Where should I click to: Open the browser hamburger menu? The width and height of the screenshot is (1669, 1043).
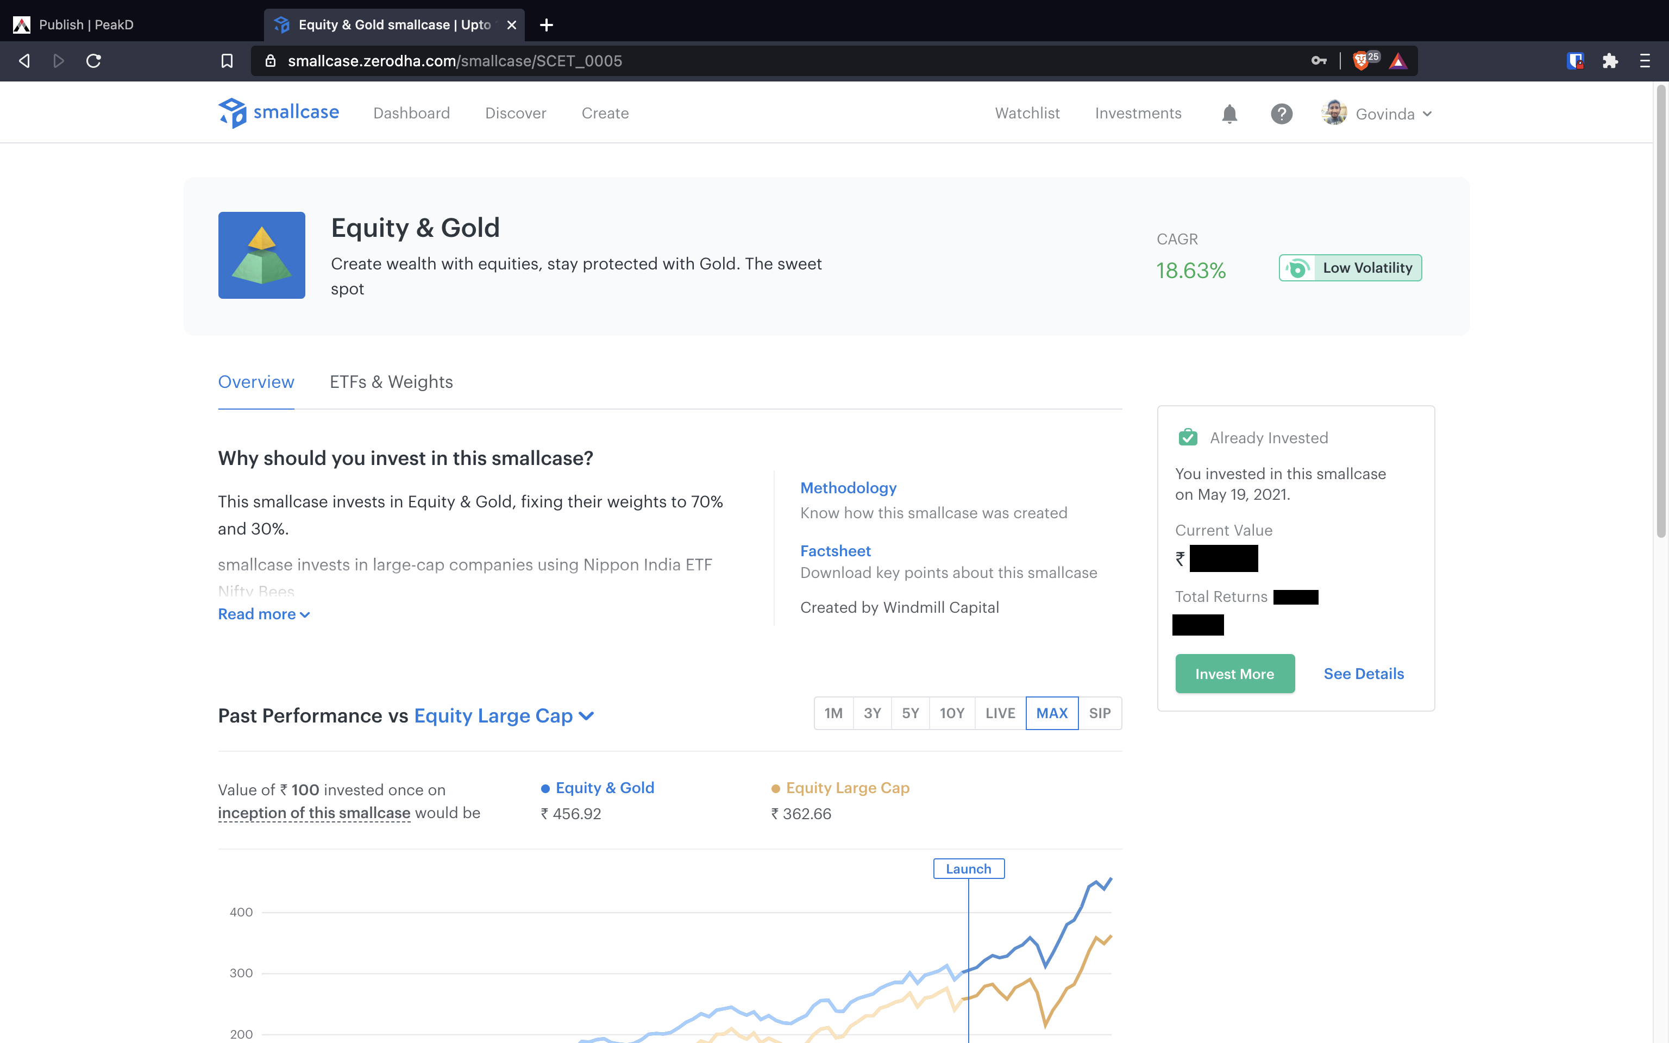coord(1645,61)
